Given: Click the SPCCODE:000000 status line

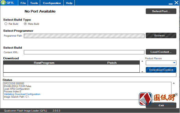Looking at the screenshot, I should [14, 83].
